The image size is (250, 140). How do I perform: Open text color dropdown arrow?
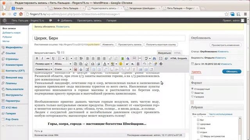tap(108, 64)
